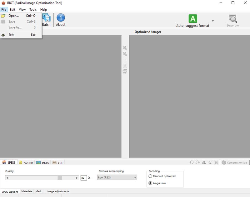Click the quality percentage input field
Viewport: 250px width, 197px height.
coord(83,178)
